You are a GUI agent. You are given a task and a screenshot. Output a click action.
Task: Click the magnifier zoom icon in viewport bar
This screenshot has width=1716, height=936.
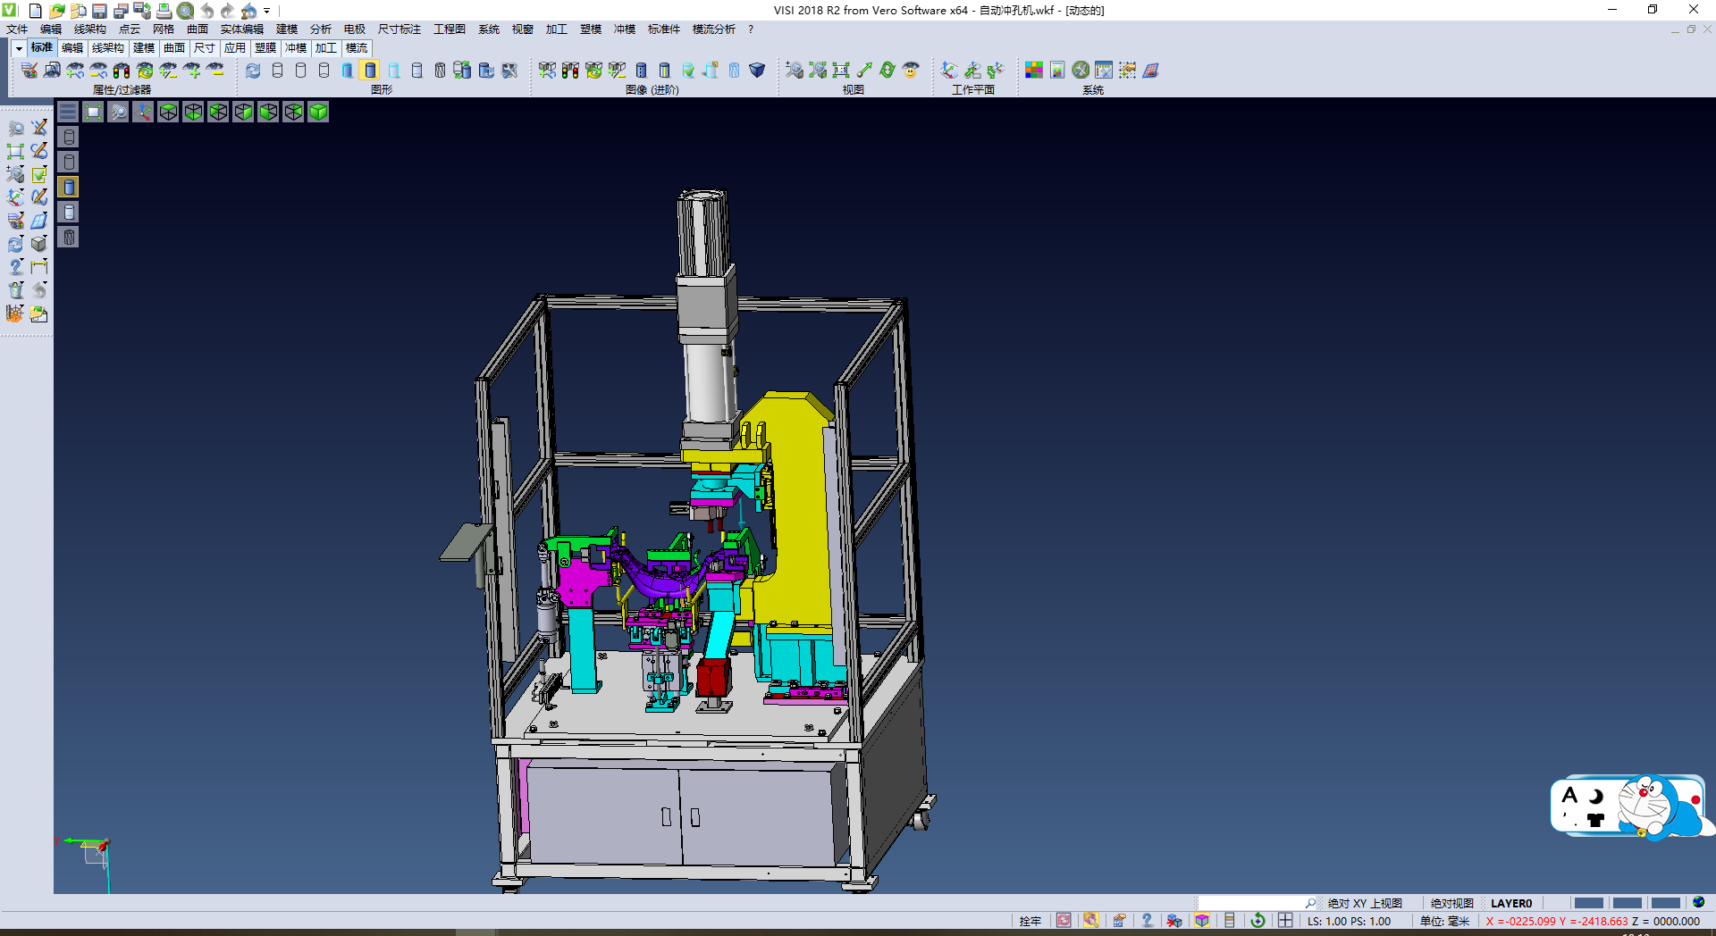118,112
